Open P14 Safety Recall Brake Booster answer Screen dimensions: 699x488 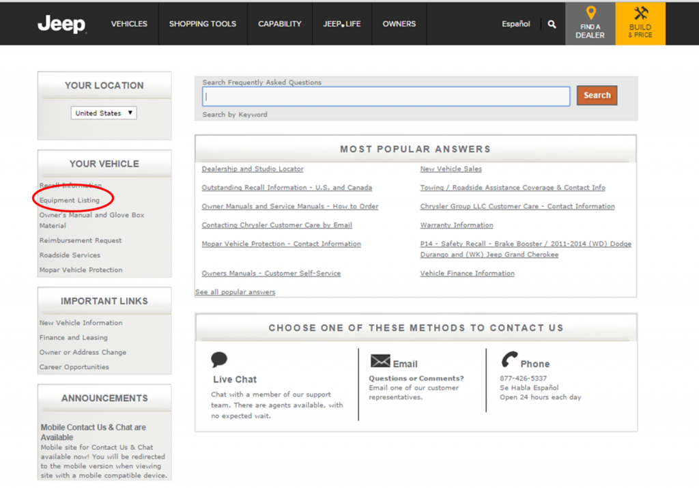(x=526, y=249)
